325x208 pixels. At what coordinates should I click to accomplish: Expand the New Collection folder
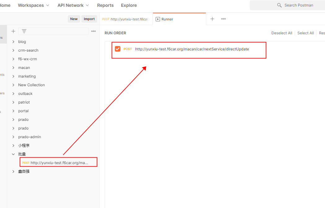point(13,85)
